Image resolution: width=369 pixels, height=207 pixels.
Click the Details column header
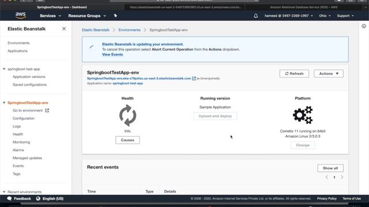click(x=170, y=191)
